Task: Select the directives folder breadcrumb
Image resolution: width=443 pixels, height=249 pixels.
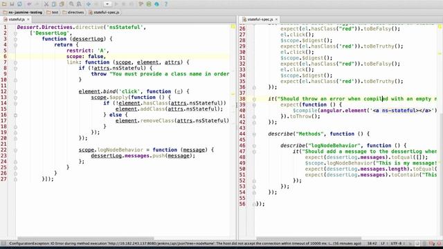Action: 73,12
